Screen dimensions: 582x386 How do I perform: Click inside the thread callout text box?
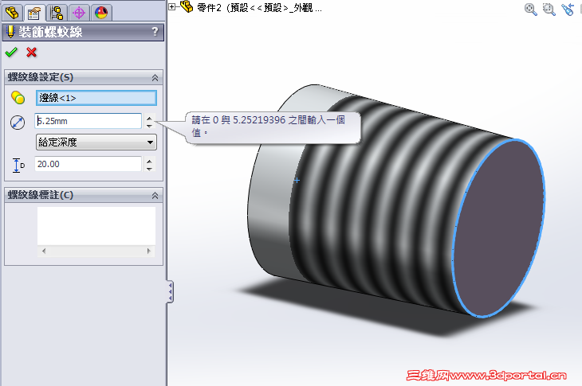(96, 225)
